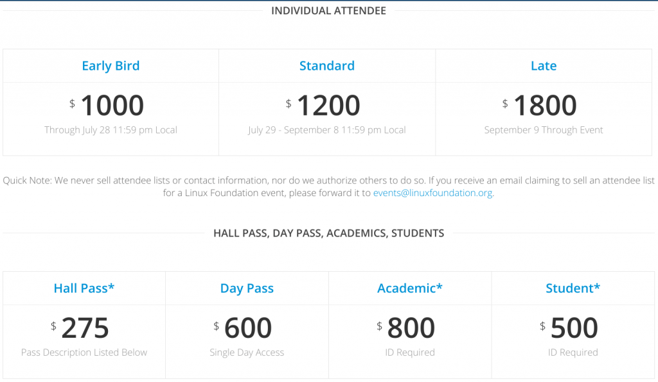Screen dimensions: 658x382
Task: Click the 'Single Day Access' description
Action: pyautogui.click(x=247, y=353)
